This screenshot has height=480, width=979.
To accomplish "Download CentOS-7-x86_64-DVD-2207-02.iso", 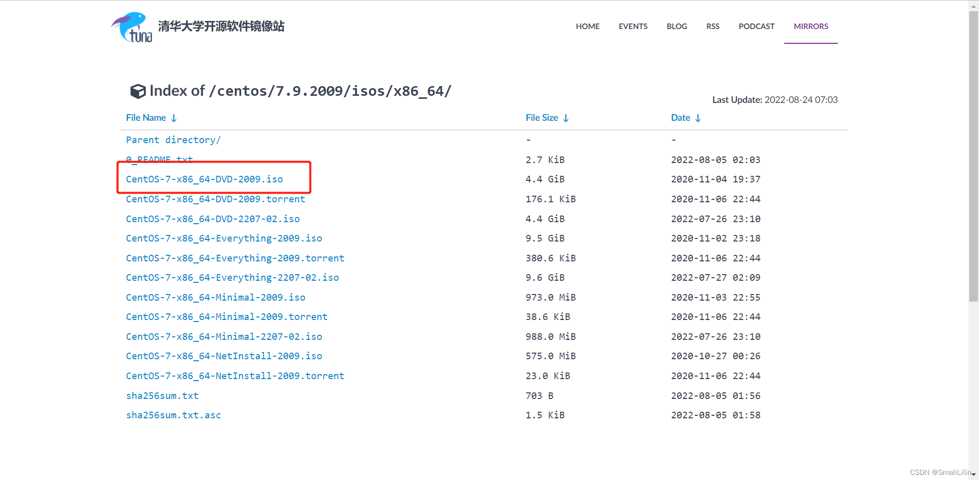I will click(x=213, y=219).
